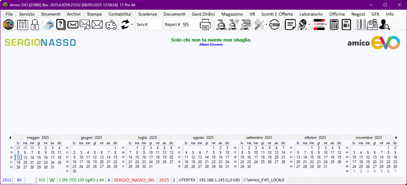The height and width of the screenshot is (185, 407).
Task: Click the barcode icon
Action: 360,25
